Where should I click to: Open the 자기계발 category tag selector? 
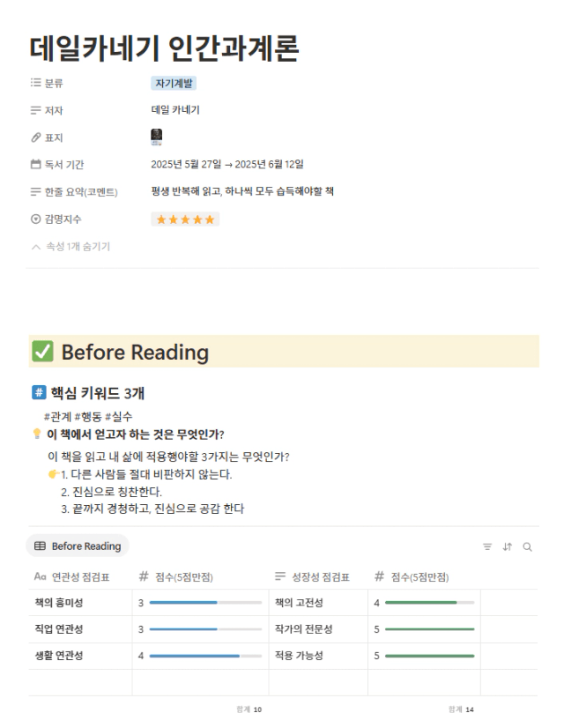pyautogui.click(x=174, y=83)
